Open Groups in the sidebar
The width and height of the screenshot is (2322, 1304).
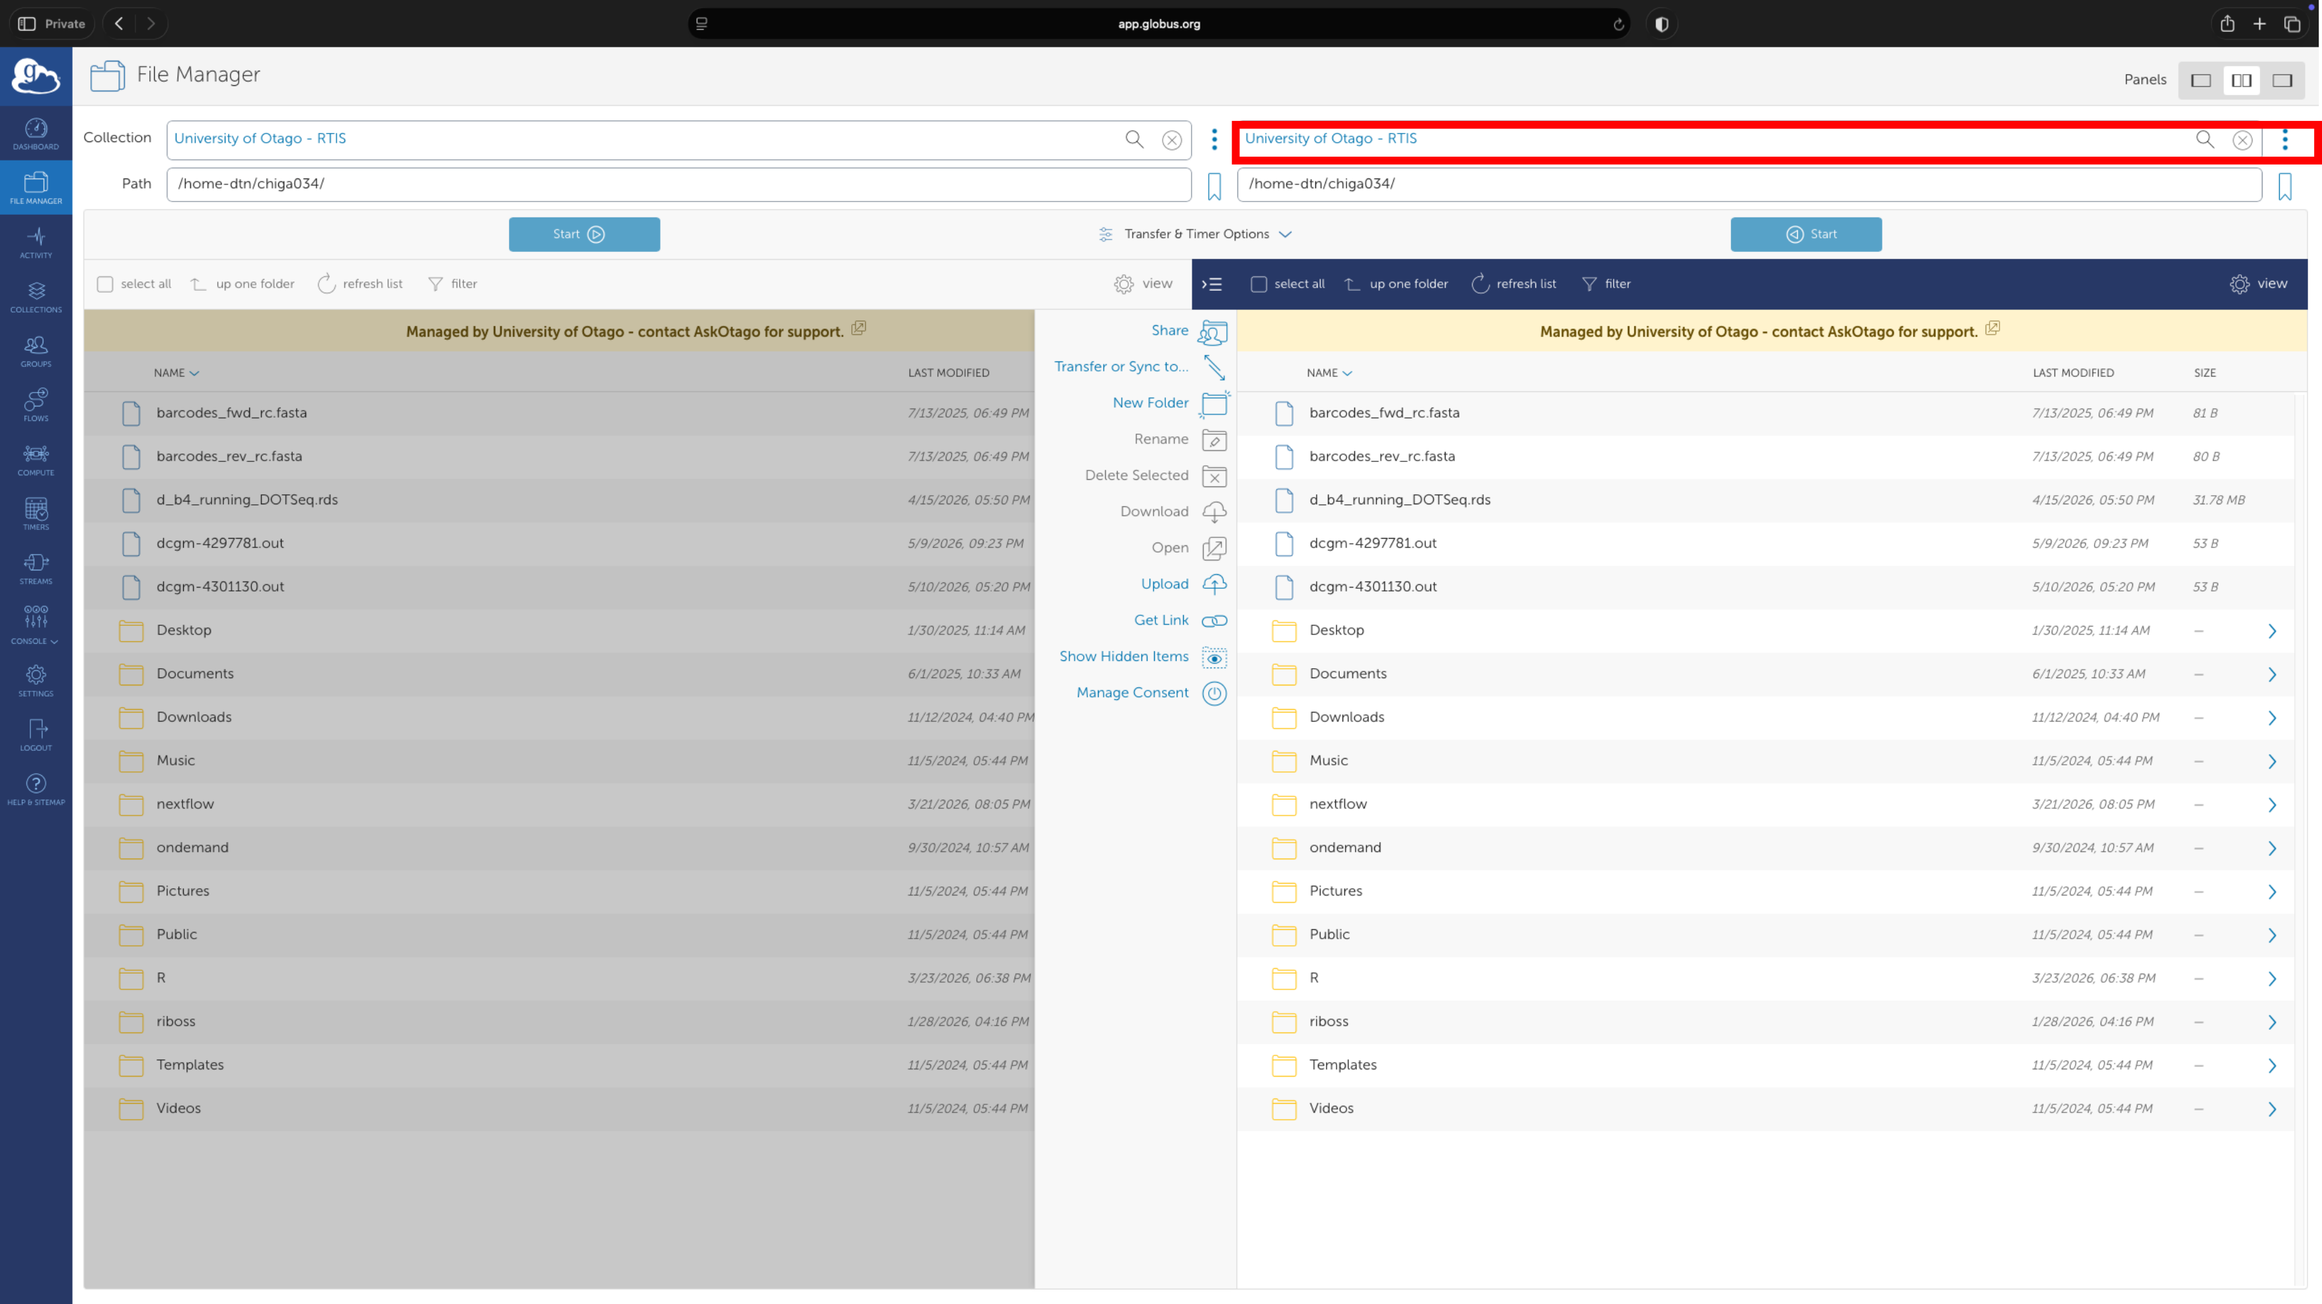[36, 350]
